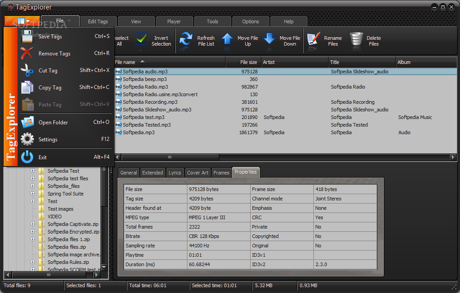Open the View ribbon tab
Screen dimensions: 460x293
pos(136,21)
